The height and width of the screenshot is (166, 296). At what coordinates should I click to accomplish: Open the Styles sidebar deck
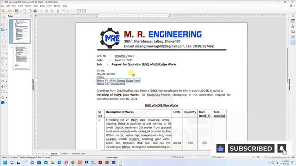pos(293,26)
